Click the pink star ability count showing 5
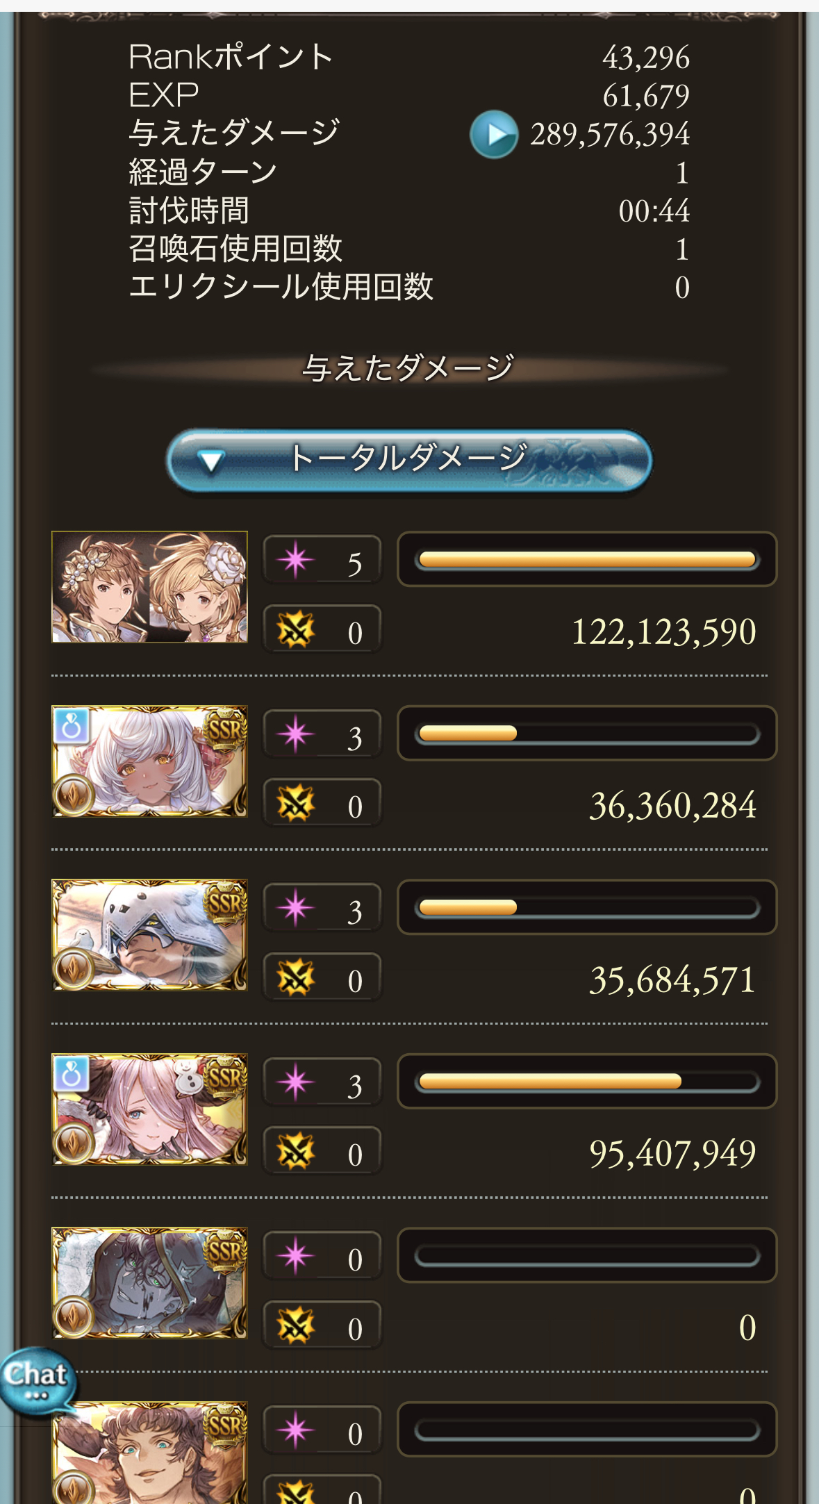 click(x=322, y=560)
